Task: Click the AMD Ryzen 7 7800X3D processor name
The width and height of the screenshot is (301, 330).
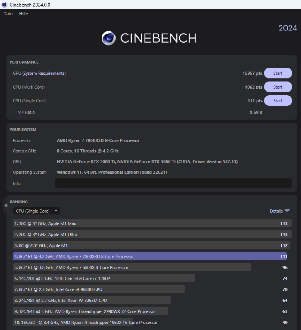Action: pyautogui.click(x=98, y=140)
